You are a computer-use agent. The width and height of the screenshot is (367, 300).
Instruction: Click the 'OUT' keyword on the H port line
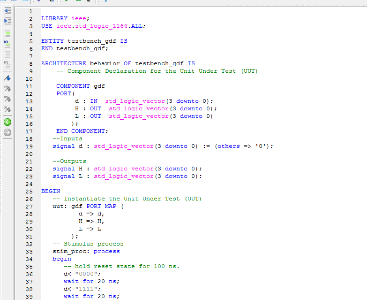point(96,108)
